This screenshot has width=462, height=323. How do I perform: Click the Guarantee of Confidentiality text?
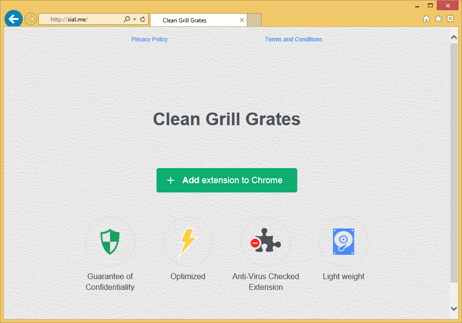(110, 282)
